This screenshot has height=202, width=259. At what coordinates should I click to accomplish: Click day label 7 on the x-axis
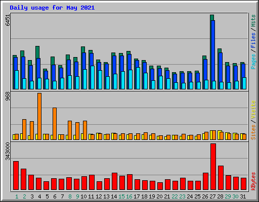click(x=62, y=196)
